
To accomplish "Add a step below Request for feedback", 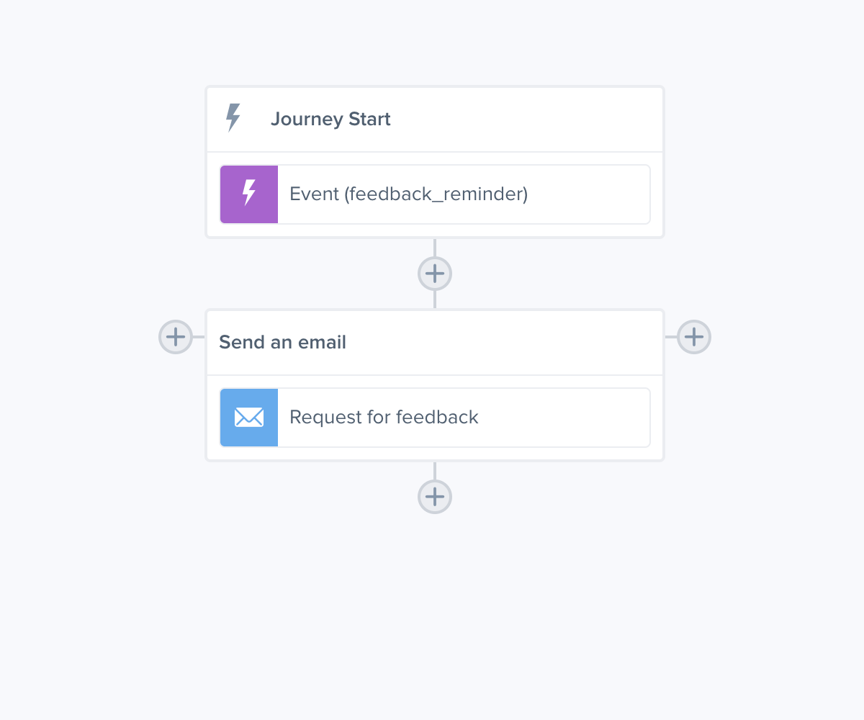I will pos(435,497).
